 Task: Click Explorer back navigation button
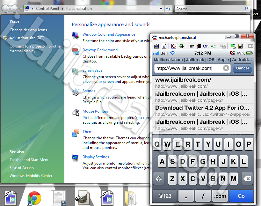click(5, 9)
